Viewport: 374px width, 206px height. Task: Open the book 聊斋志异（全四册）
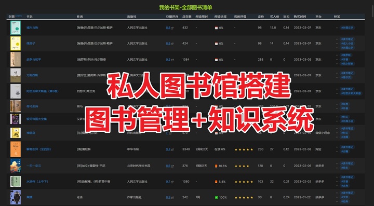(x=39, y=149)
